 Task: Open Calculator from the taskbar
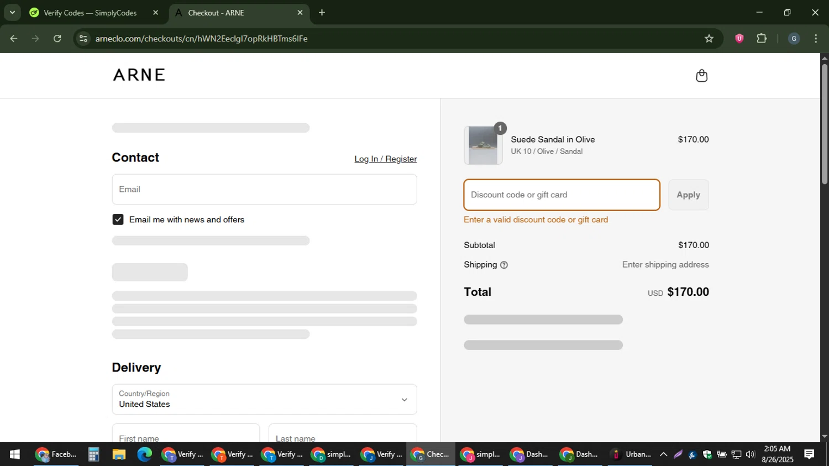[x=93, y=454]
